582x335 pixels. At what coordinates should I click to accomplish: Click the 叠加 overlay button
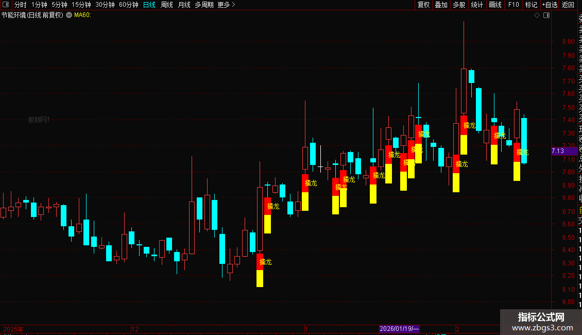click(x=441, y=5)
